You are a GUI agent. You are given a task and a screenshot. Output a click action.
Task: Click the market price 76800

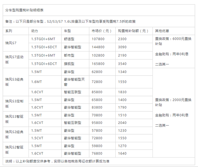point(97,153)
